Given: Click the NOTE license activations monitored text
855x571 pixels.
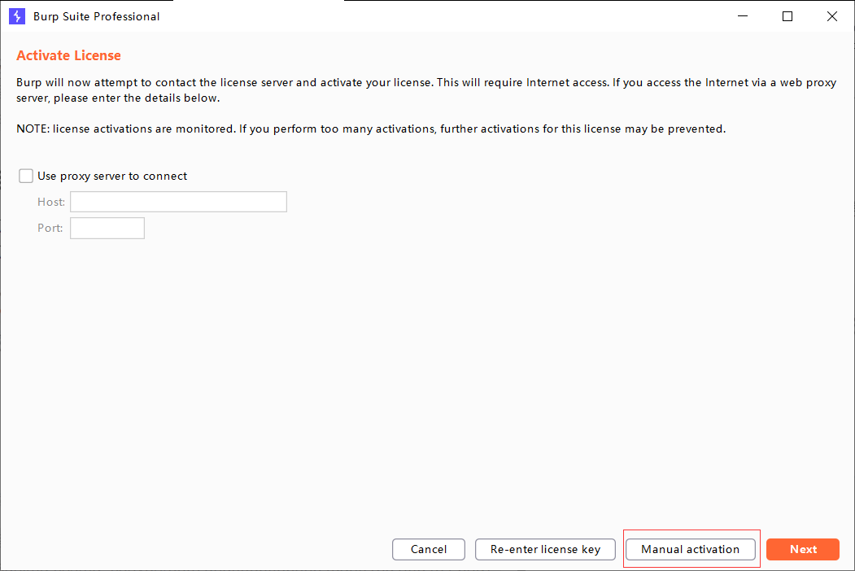Looking at the screenshot, I should [x=371, y=129].
